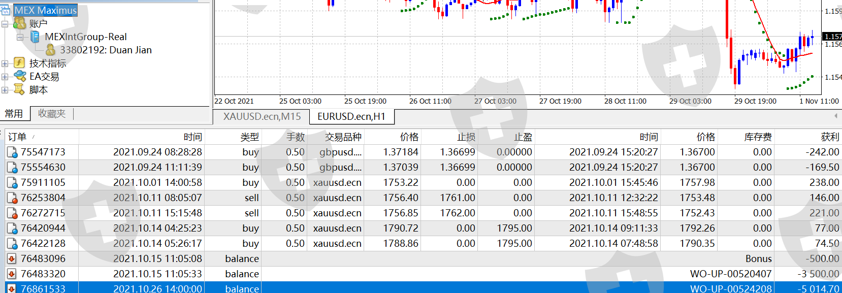842x293 pixels.
Task: Switch to XAUUSD.ecn,M15 chart tab
Action: (262, 116)
